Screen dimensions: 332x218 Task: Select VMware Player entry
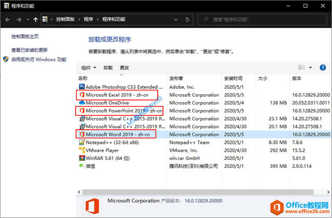point(102,151)
